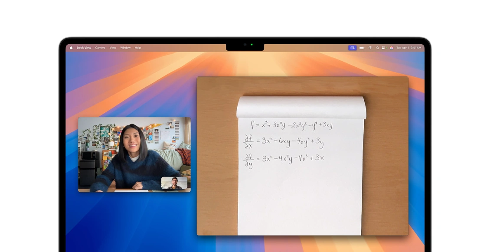Open the Wi-Fi menu
The image size is (490, 252).
click(x=370, y=48)
